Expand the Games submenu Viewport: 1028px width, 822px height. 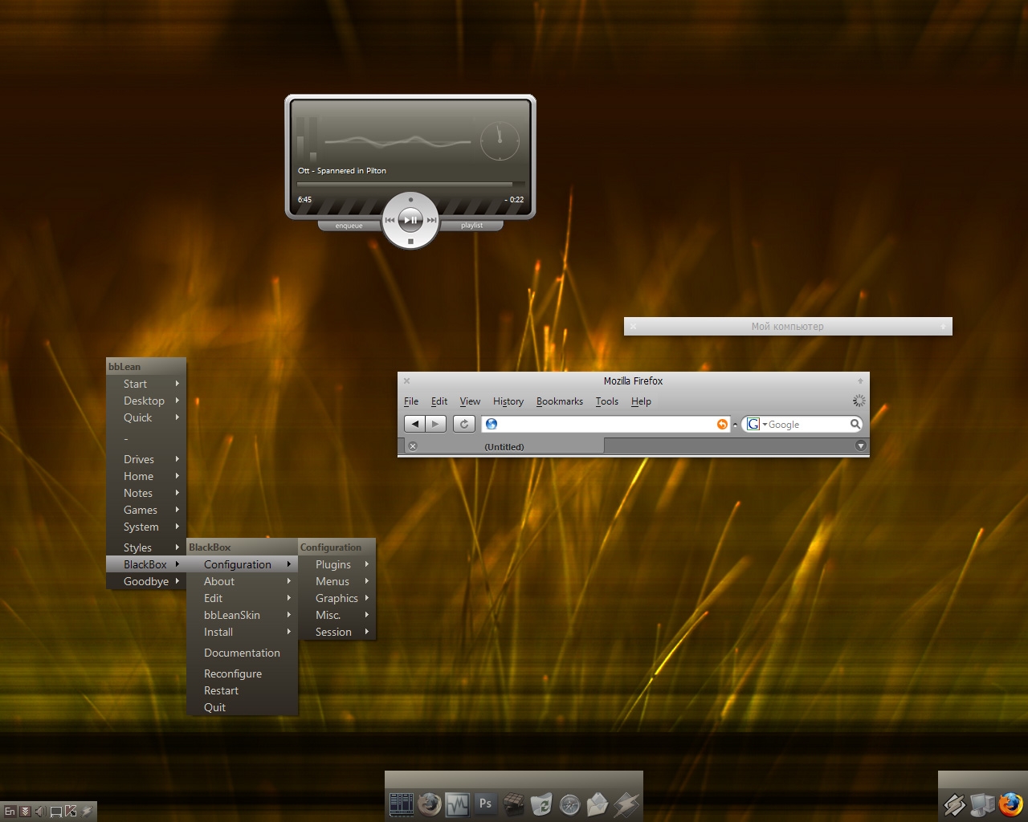tap(146, 510)
